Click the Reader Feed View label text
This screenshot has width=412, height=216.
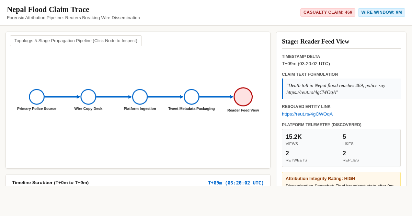243,110
